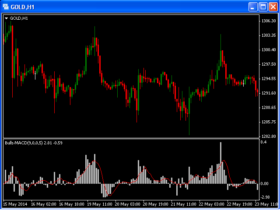The image size is (280, 210).
Task: Click the 19 May 11:00 time label
Action: [100, 204]
